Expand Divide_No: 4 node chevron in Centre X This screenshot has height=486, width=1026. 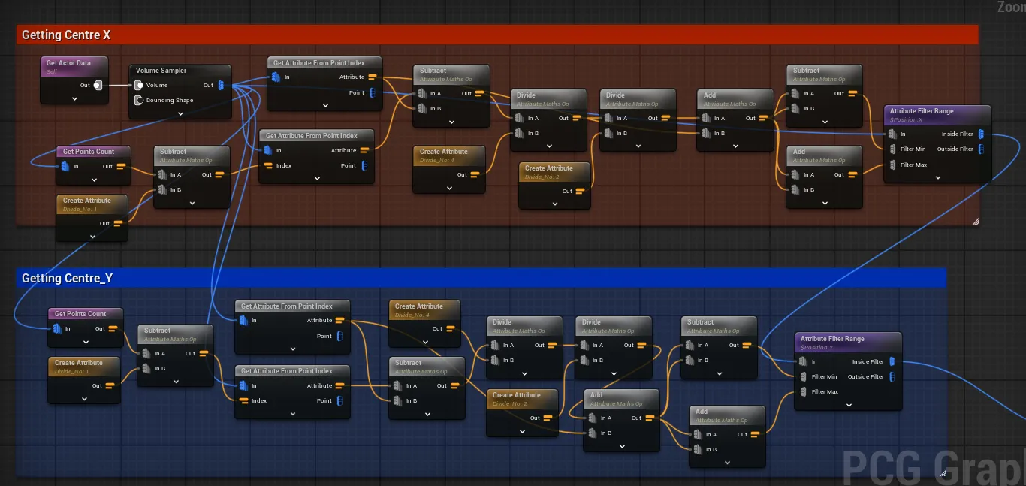[448, 189]
